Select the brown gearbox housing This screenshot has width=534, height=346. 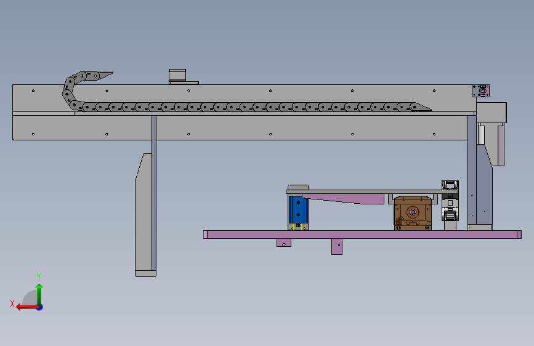(413, 213)
